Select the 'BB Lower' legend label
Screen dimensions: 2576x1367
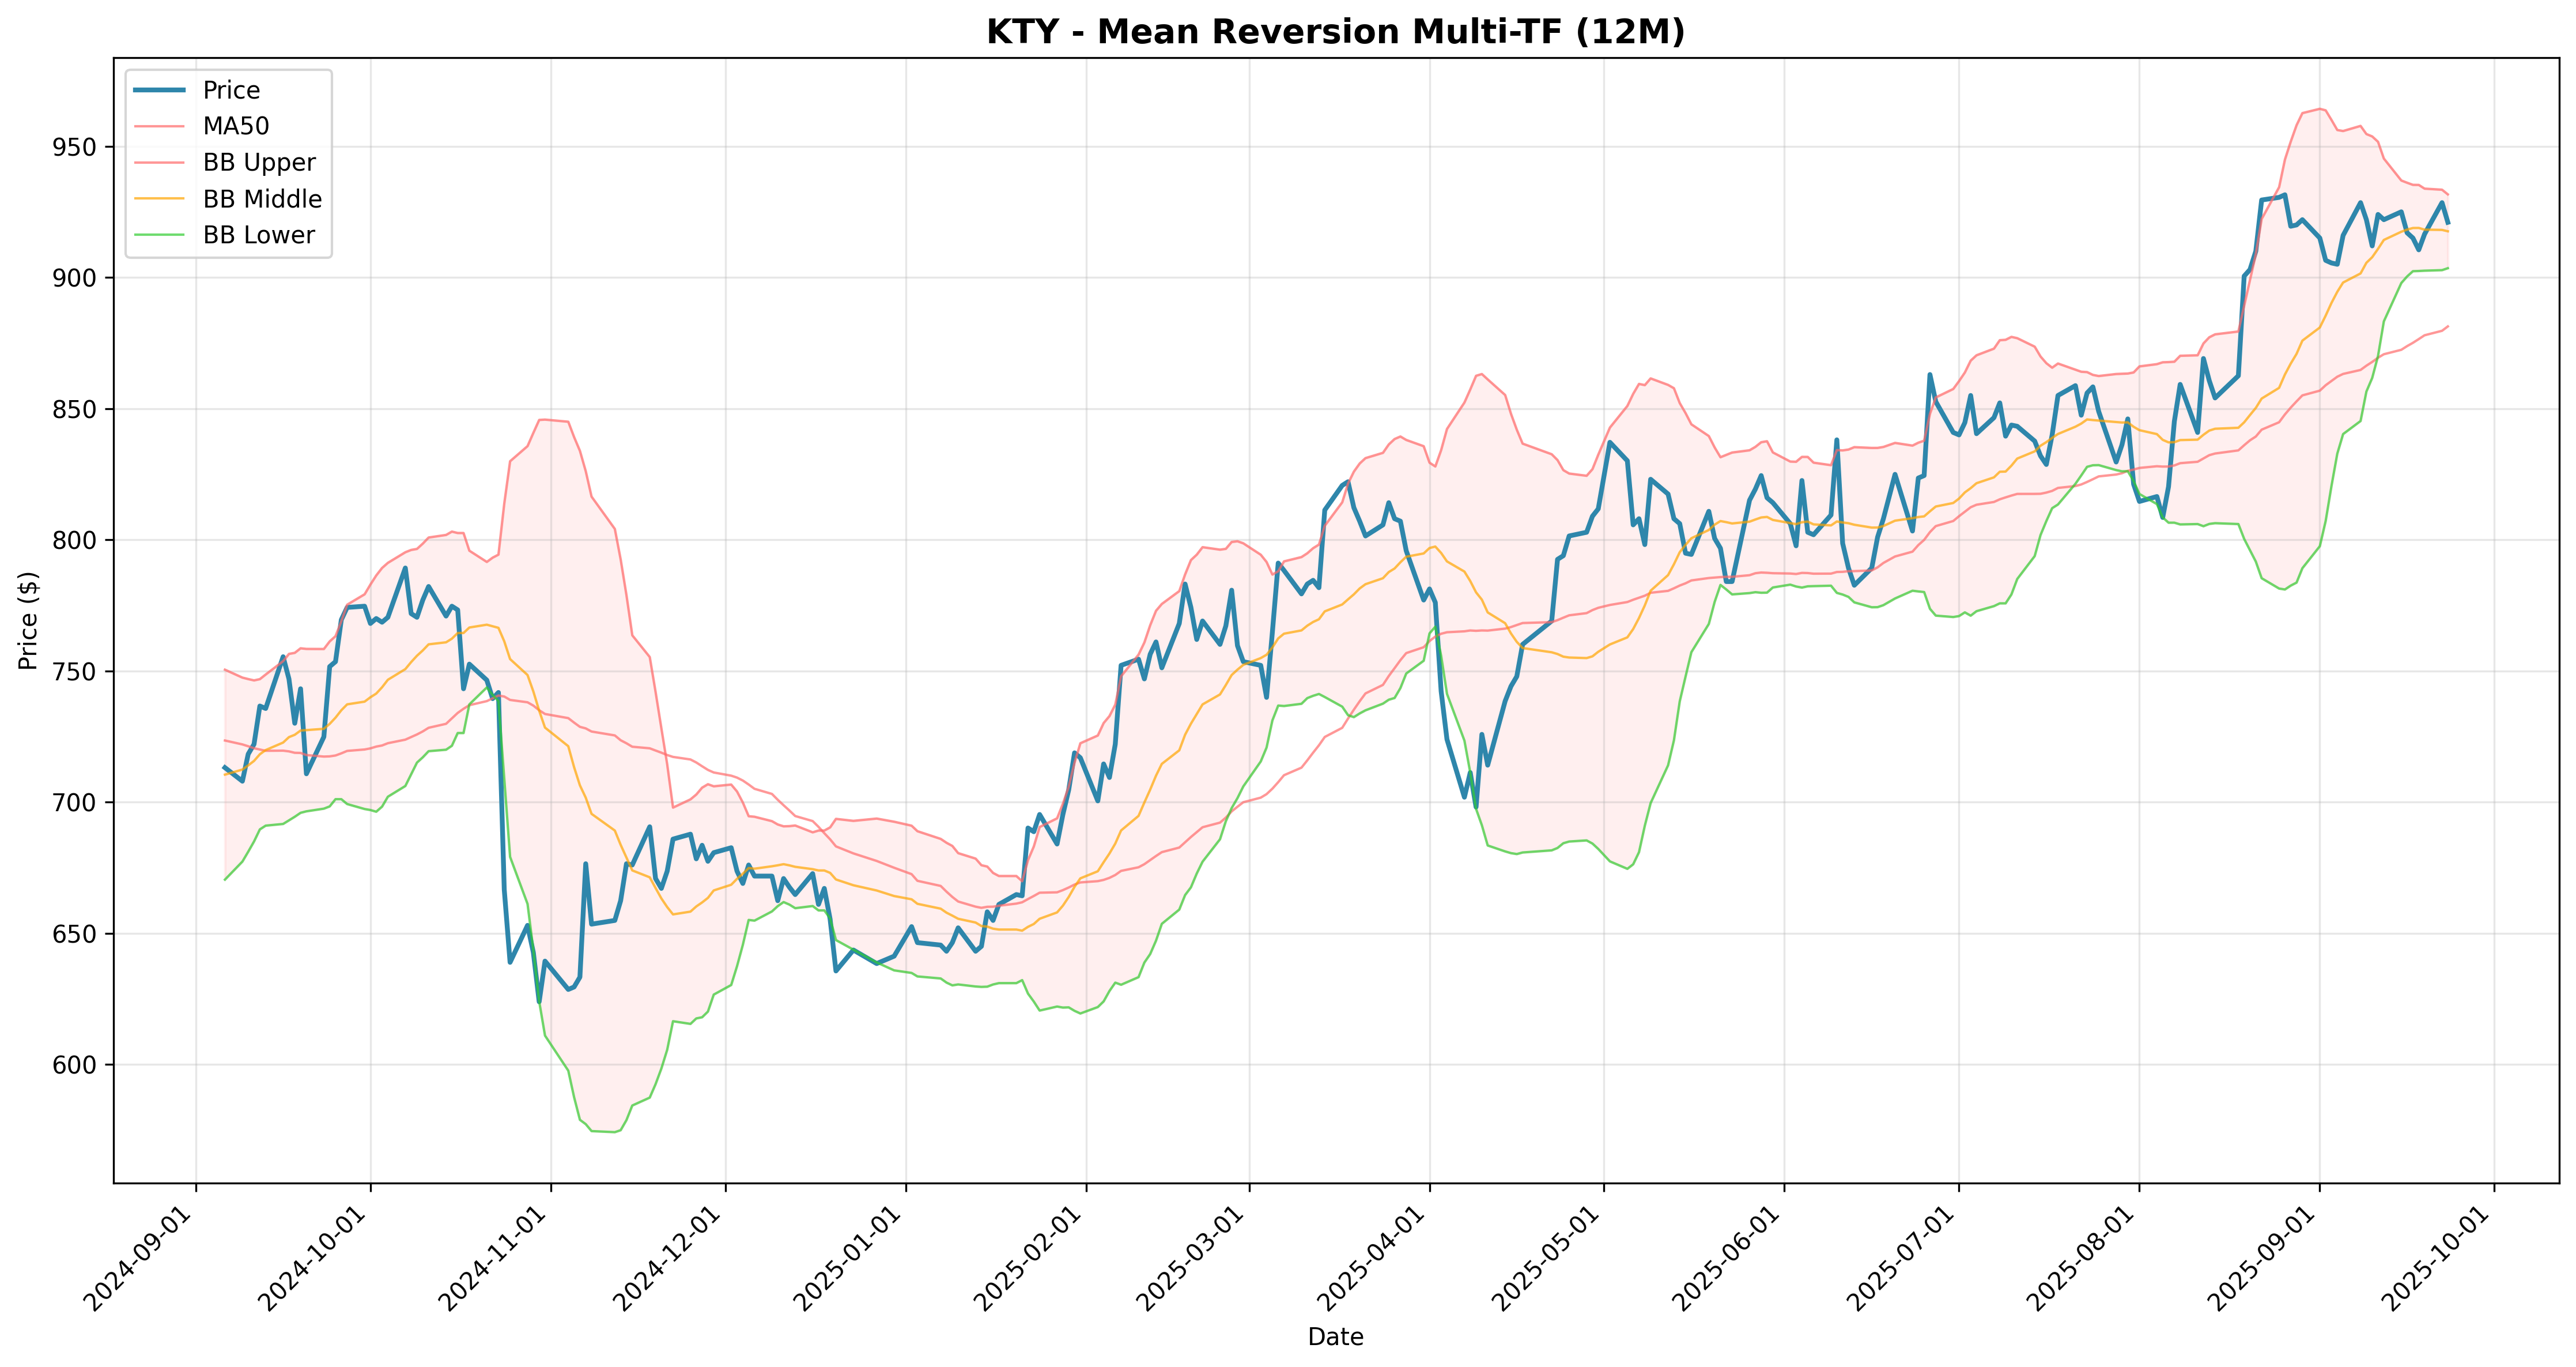point(259,235)
